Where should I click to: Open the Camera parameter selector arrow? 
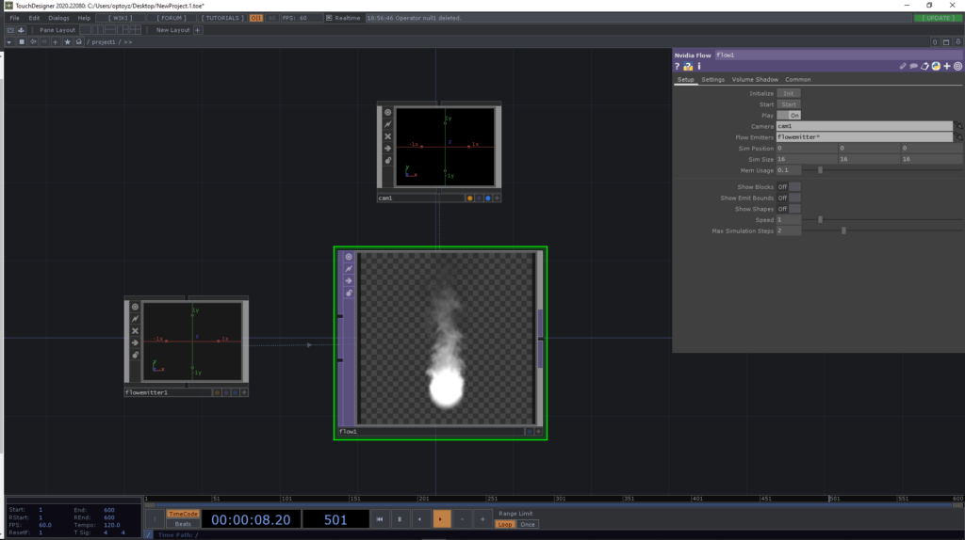pos(958,125)
